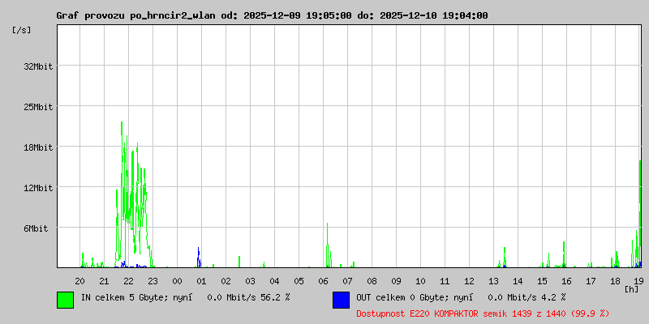This screenshot has height=324, width=649.
Task: Click the [h] hour unit label
Action: coord(632,289)
